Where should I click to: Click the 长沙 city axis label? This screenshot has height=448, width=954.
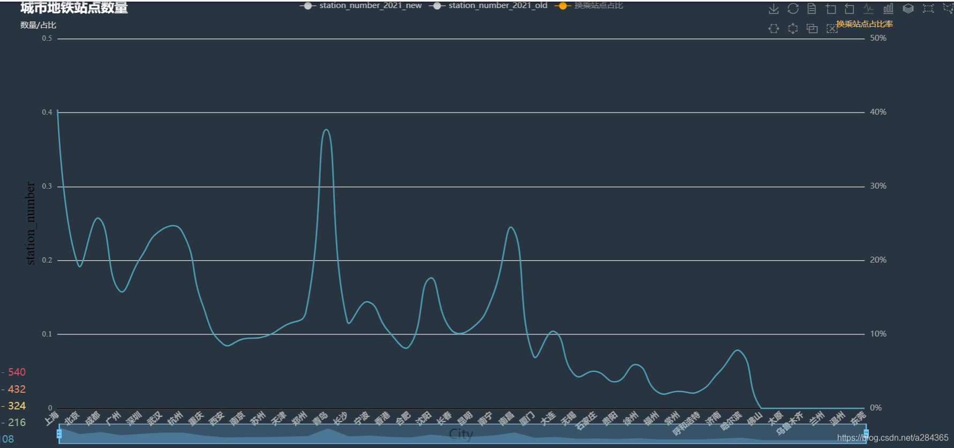(x=340, y=418)
